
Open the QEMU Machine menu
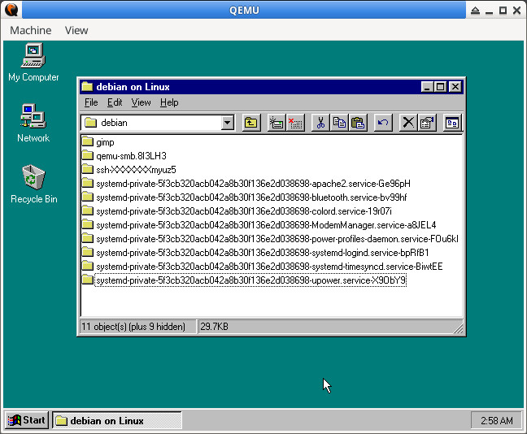click(x=31, y=30)
